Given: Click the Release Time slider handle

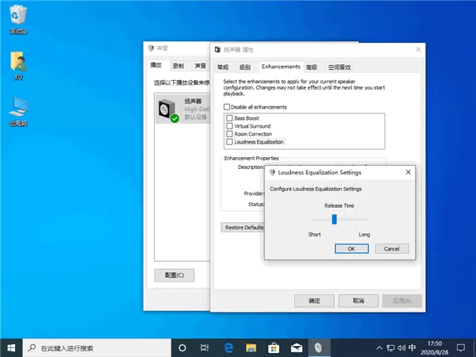Looking at the screenshot, I should [334, 219].
